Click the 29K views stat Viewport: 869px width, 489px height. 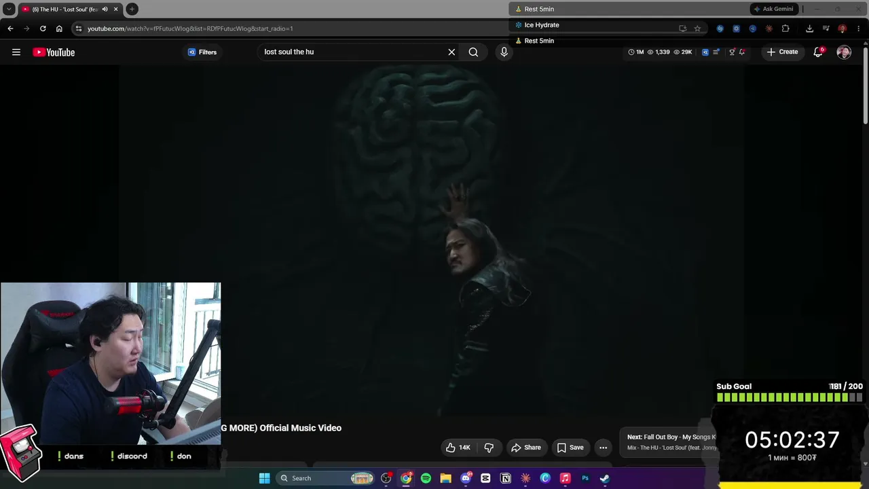[683, 52]
